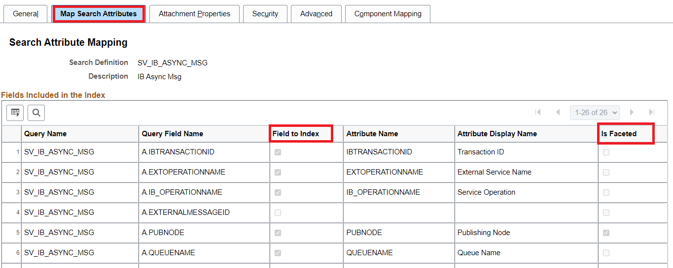The height and width of the screenshot is (268, 673).
Task: Sort by Attribute Display Name column header
Action: coord(497,134)
